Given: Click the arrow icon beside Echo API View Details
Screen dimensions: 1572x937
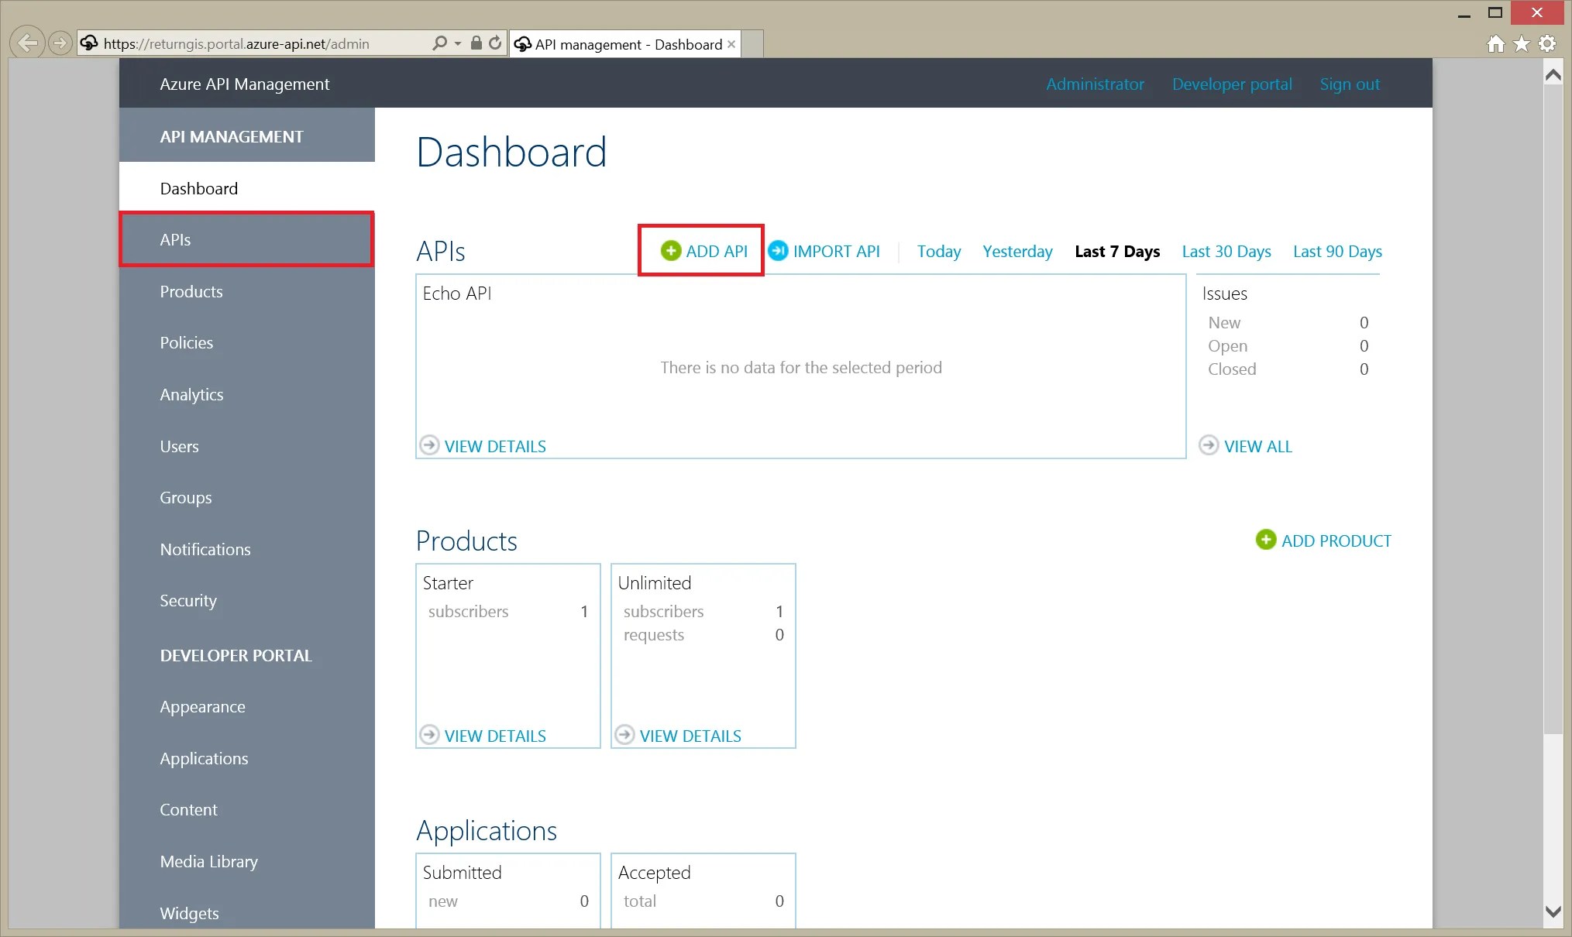Looking at the screenshot, I should tap(429, 445).
